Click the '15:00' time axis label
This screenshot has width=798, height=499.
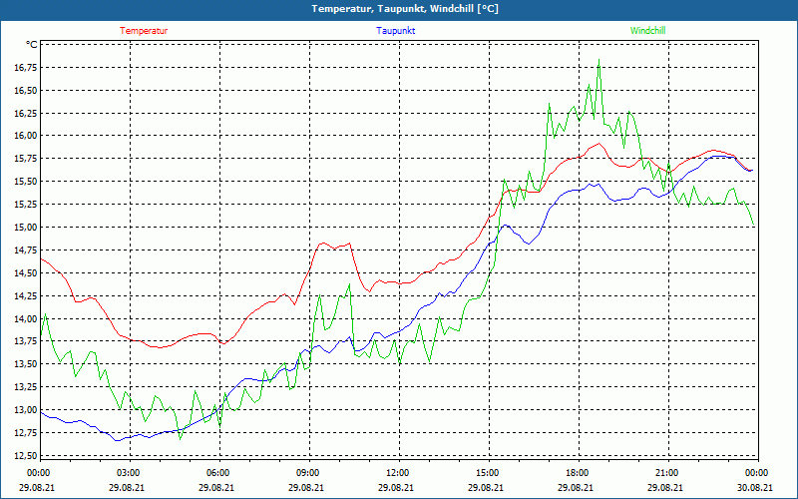coord(487,473)
